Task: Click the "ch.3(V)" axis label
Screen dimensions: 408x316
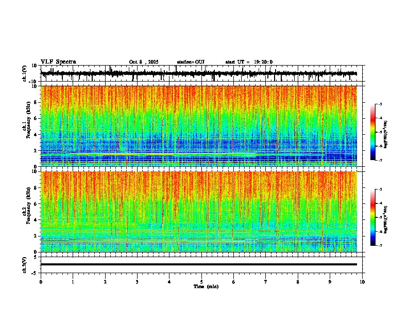Action: click(x=25, y=265)
